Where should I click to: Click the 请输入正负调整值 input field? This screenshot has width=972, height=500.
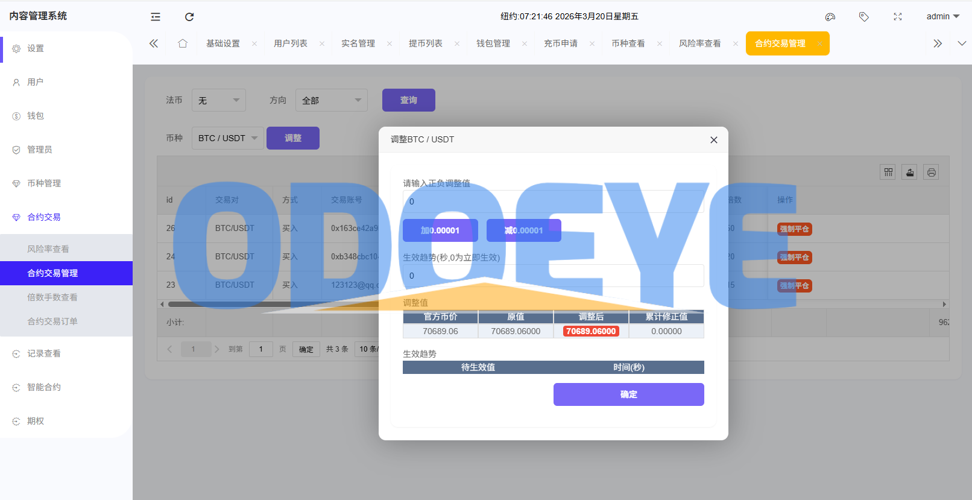(553, 201)
